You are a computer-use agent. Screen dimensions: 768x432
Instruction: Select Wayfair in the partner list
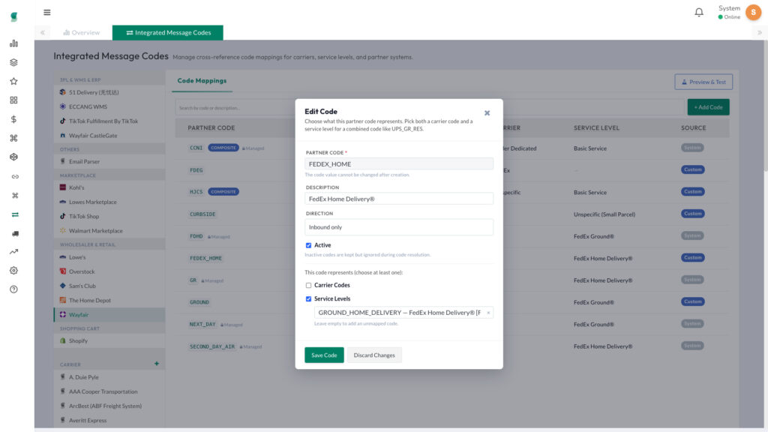[x=109, y=315]
